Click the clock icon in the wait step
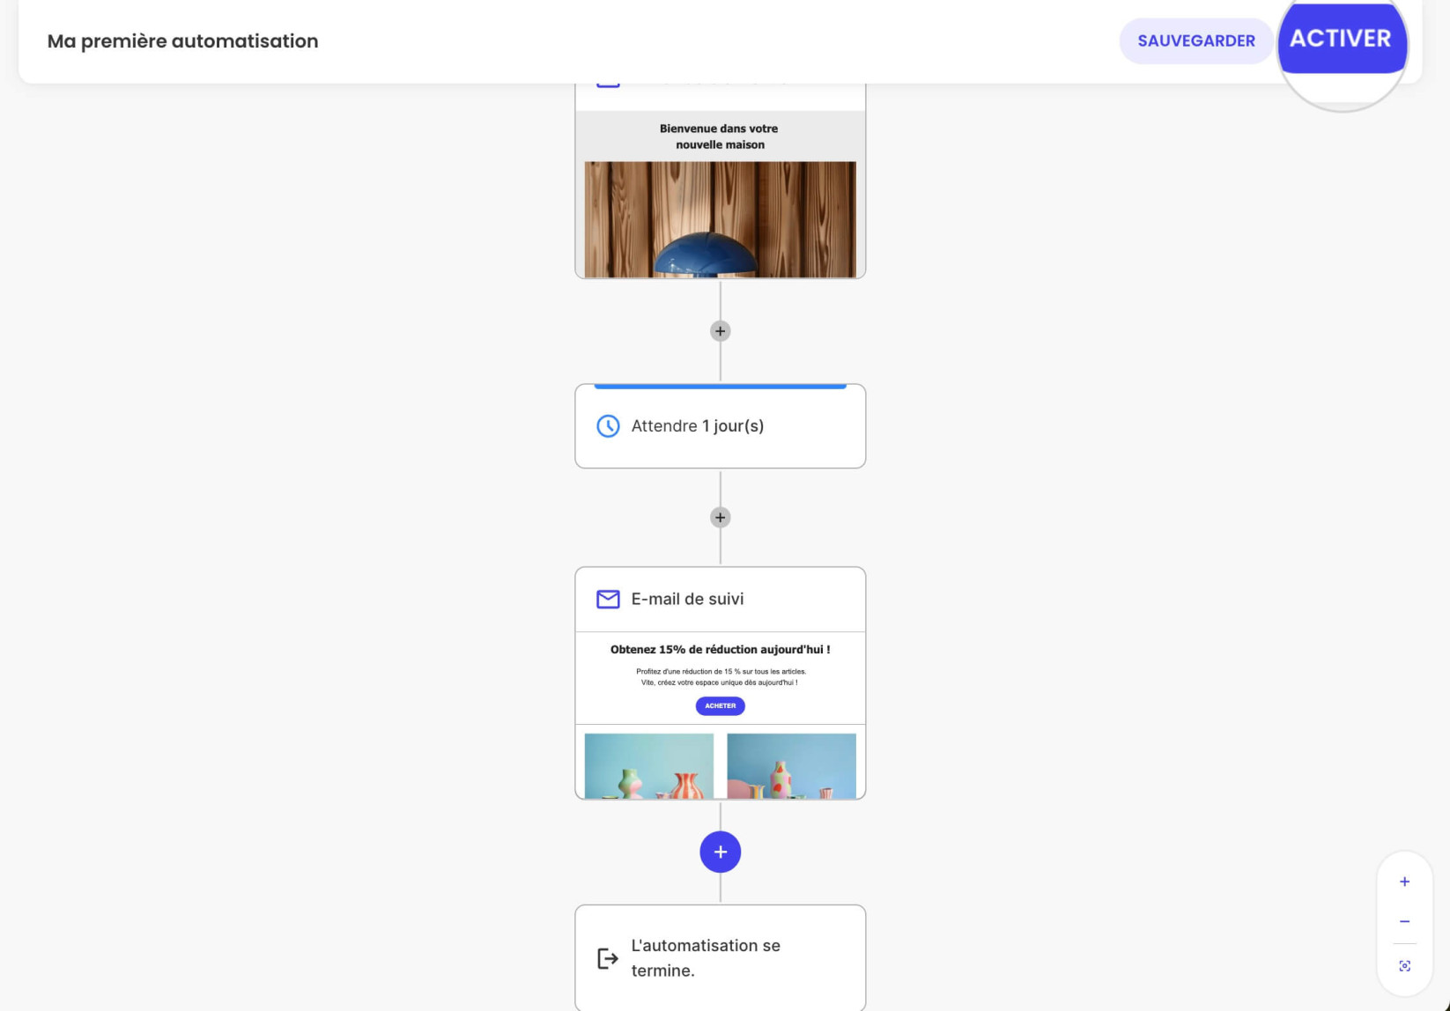 point(608,426)
